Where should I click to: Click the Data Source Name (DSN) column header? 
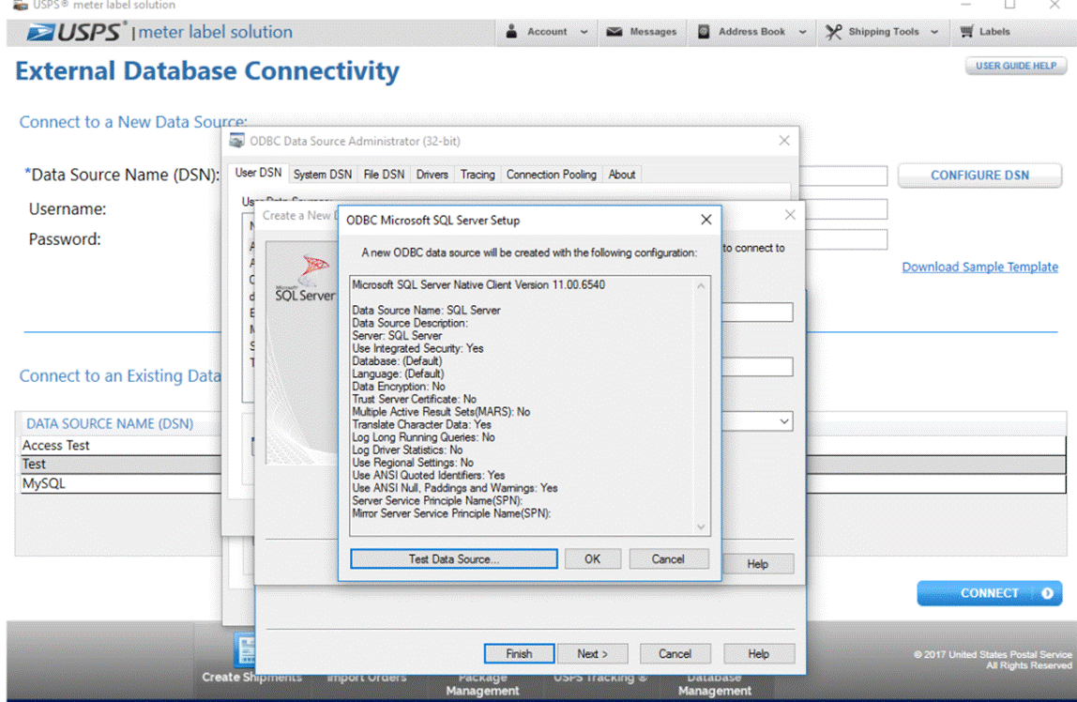point(110,424)
